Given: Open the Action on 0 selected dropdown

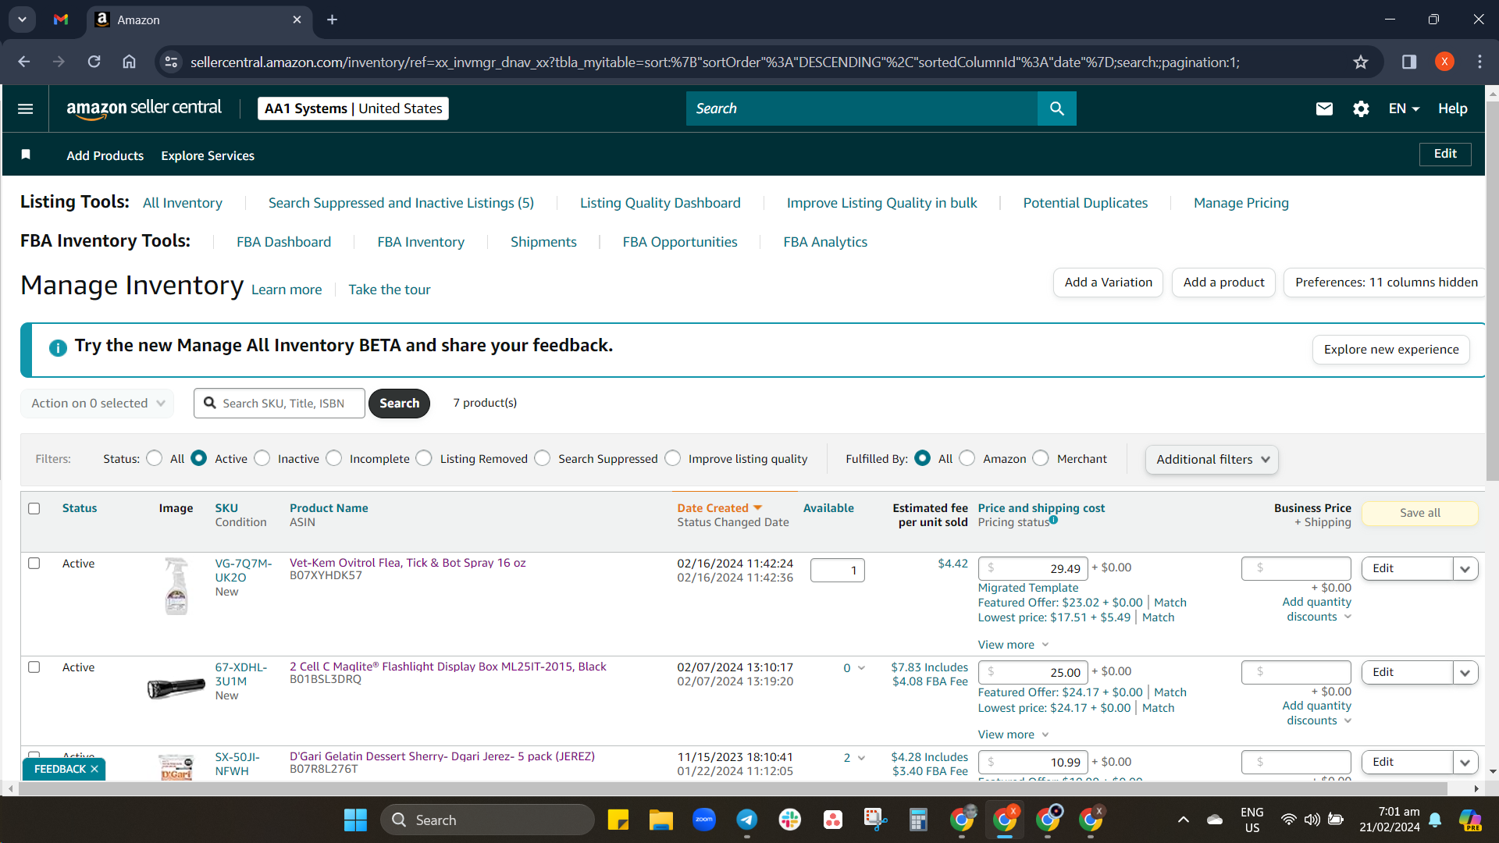Looking at the screenshot, I should pyautogui.click(x=98, y=403).
